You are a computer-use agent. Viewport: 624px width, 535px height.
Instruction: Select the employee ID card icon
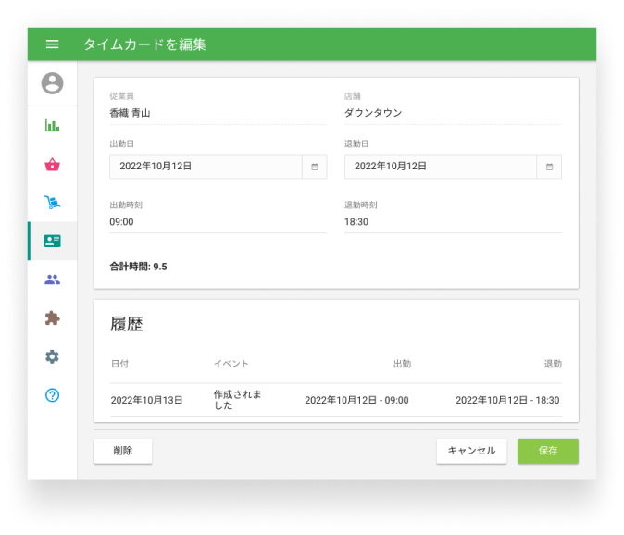(x=52, y=241)
